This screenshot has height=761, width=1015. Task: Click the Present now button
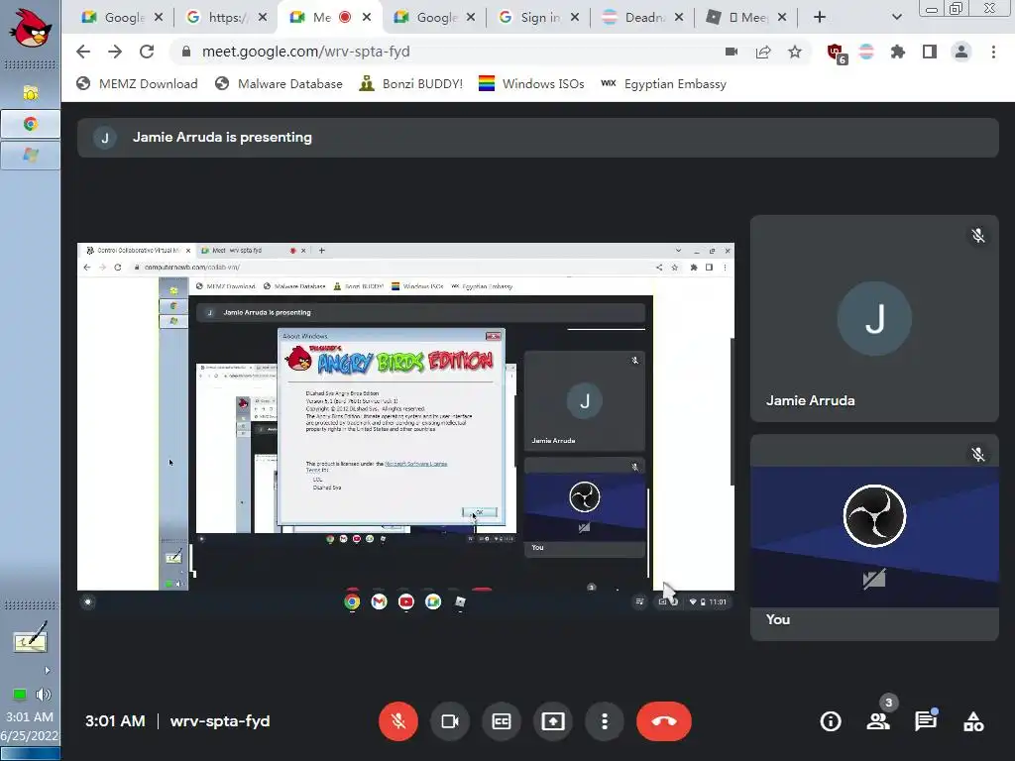[x=553, y=721]
